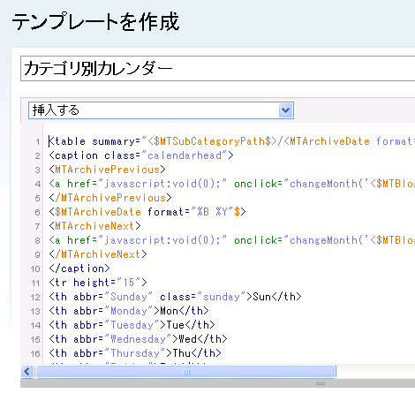Click the Tuesday th line

point(132,325)
